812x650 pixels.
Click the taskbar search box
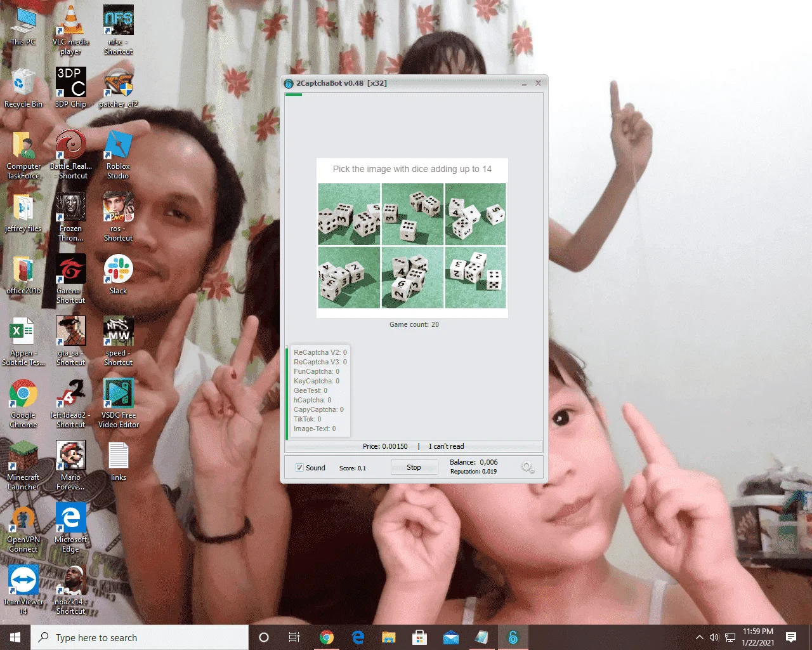(x=140, y=637)
